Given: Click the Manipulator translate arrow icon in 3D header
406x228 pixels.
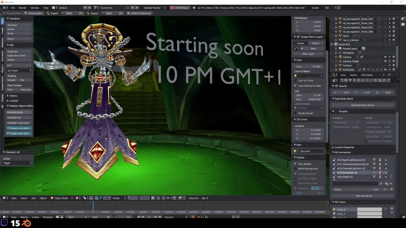Looking at the screenshot, I should [x=101, y=198].
